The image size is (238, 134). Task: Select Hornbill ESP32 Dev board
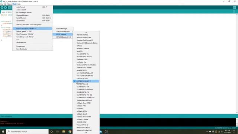coord(86,54)
